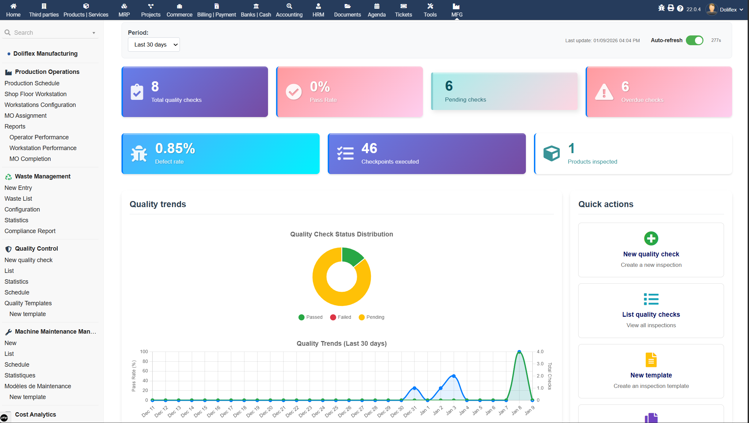The height and width of the screenshot is (423, 749).
Task: Open the Accounting menu
Action: click(x=289, y=10)
